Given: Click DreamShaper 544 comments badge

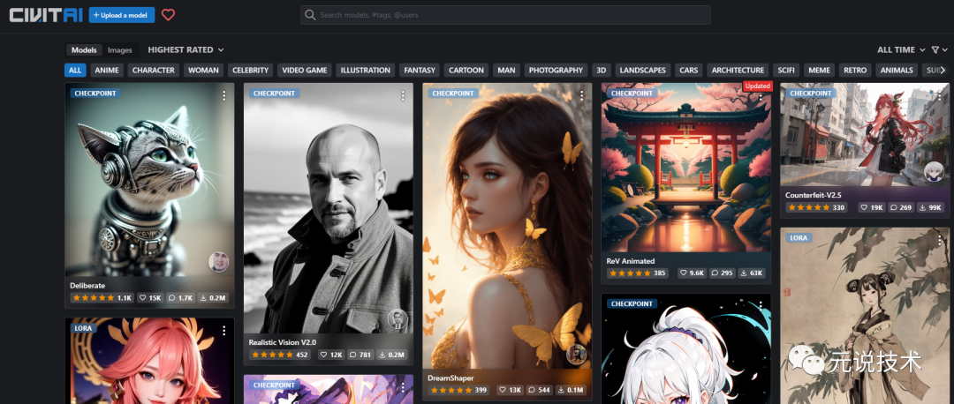Looking at the screenshot, I should 539,390.
